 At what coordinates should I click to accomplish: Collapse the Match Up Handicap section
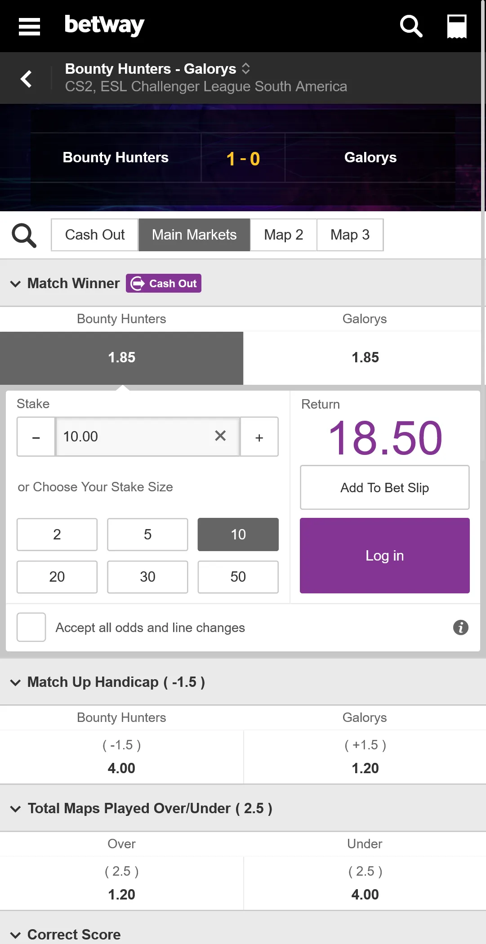pyautogui.click(x=15, y=682)
